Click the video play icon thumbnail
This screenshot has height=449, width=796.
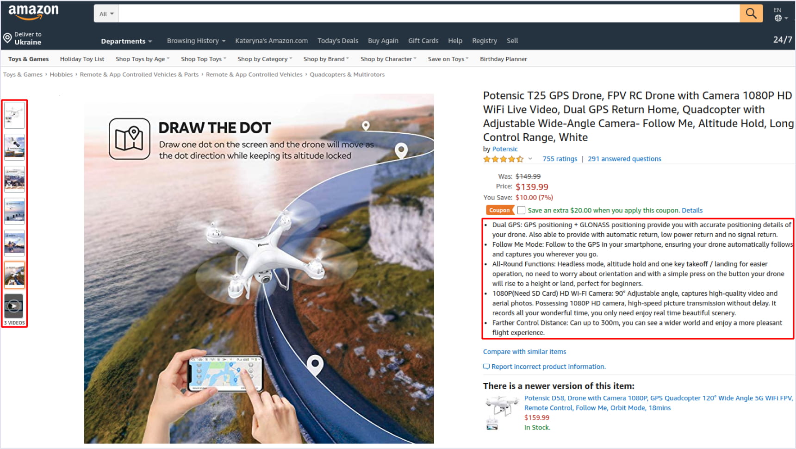point(14,306)
